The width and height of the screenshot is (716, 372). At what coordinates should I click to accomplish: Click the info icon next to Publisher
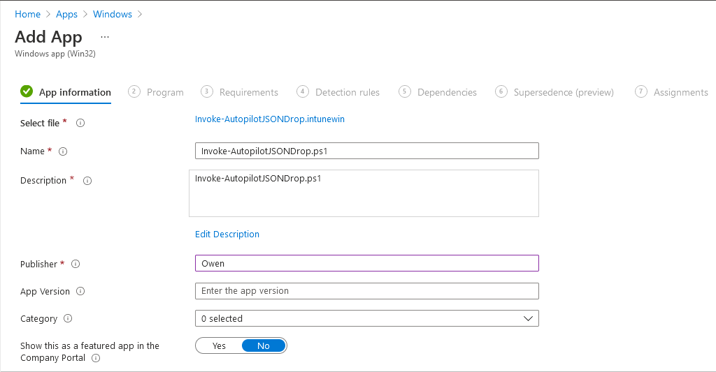[76, 265]
